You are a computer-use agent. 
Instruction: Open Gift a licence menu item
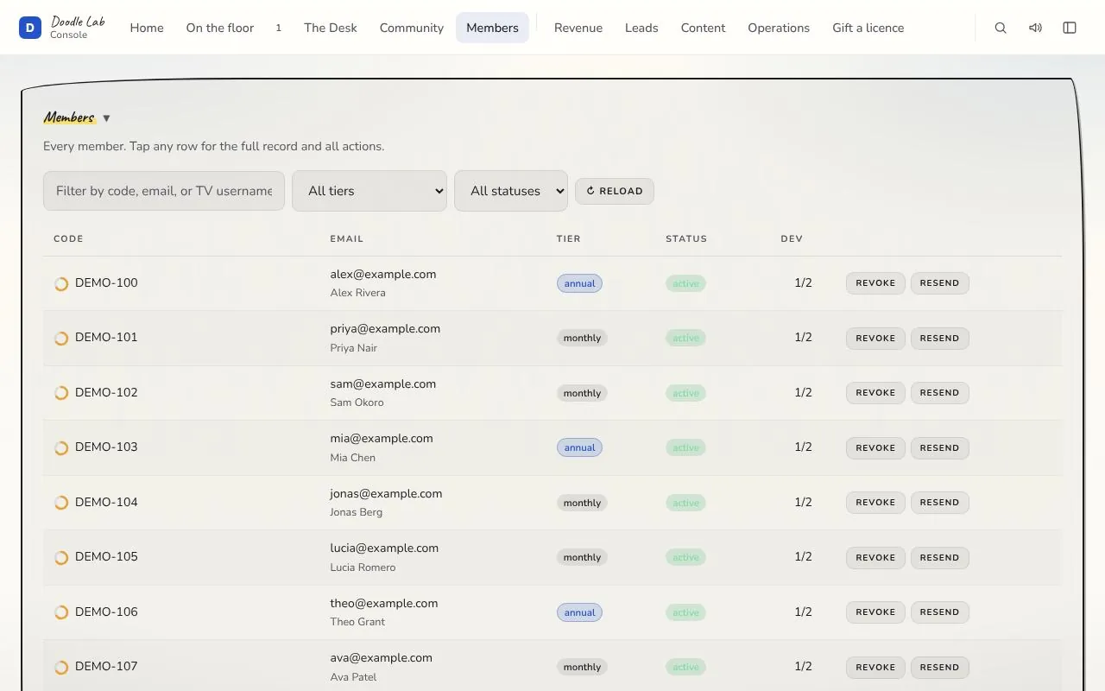868,28
